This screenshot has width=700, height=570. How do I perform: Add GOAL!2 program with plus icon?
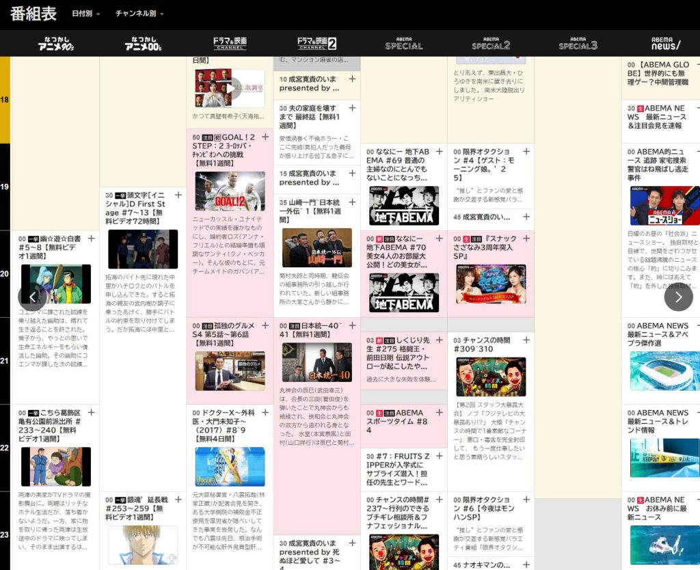point(265,137)
